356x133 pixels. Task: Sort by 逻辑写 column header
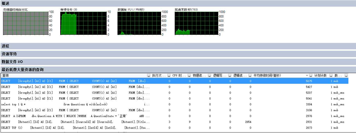point(220,76)
